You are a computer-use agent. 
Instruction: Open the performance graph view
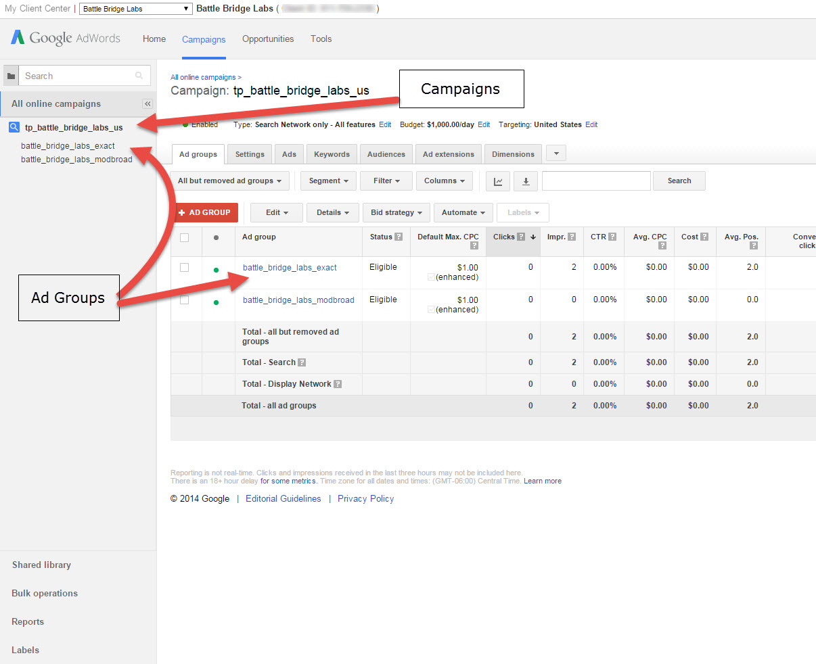pos(497,181)
